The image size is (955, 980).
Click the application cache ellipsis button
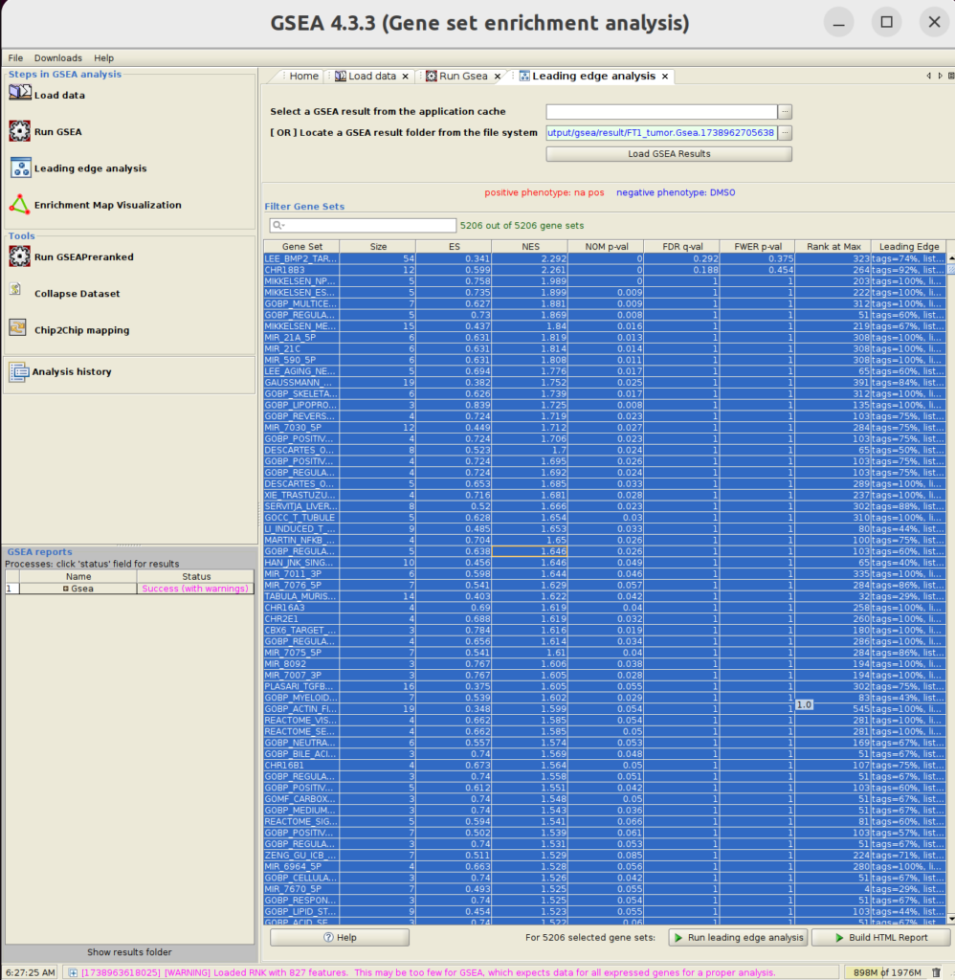[785, 111]
